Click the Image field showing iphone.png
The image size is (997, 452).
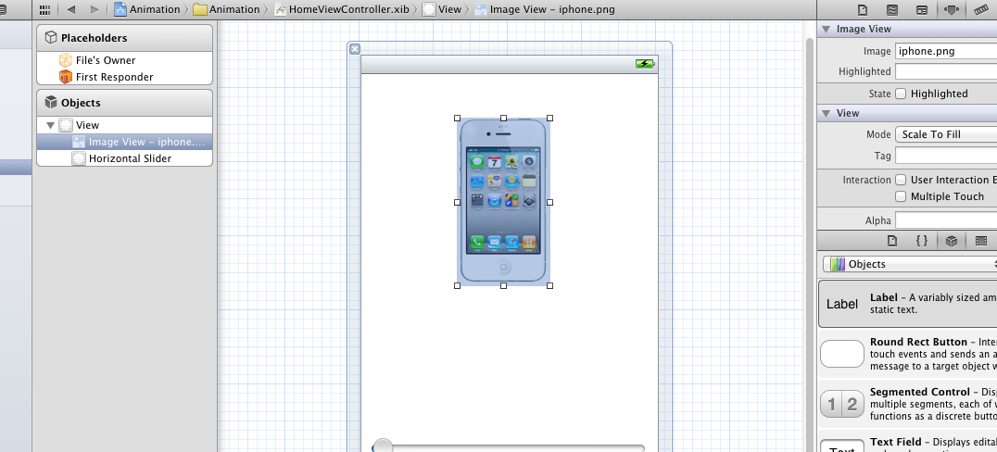946,51
